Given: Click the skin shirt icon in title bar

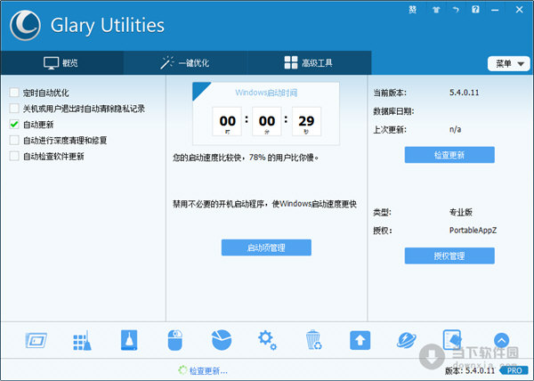Looking at the screenshot, I should click(x=436, y=10).
